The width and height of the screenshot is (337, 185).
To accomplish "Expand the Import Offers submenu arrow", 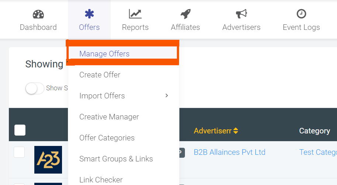I will coord(166,96).
